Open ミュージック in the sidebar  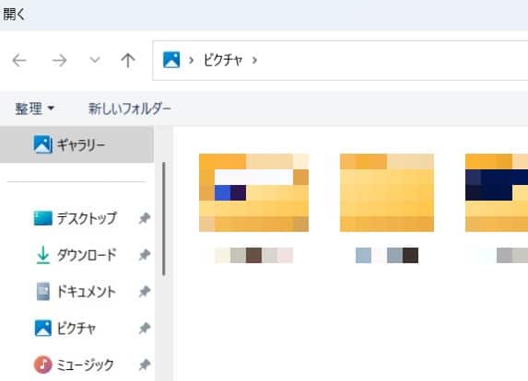(x=85, y=364)
